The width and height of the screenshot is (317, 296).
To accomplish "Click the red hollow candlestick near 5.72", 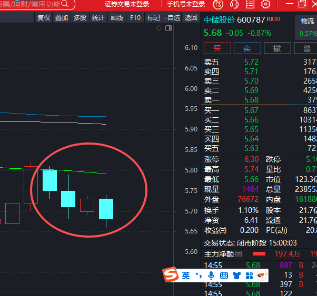I will [x=87, y=206].
